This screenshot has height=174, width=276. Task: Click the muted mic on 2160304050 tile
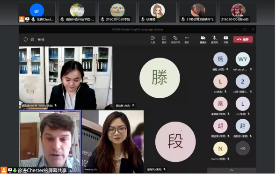click(x=102, y=19)
